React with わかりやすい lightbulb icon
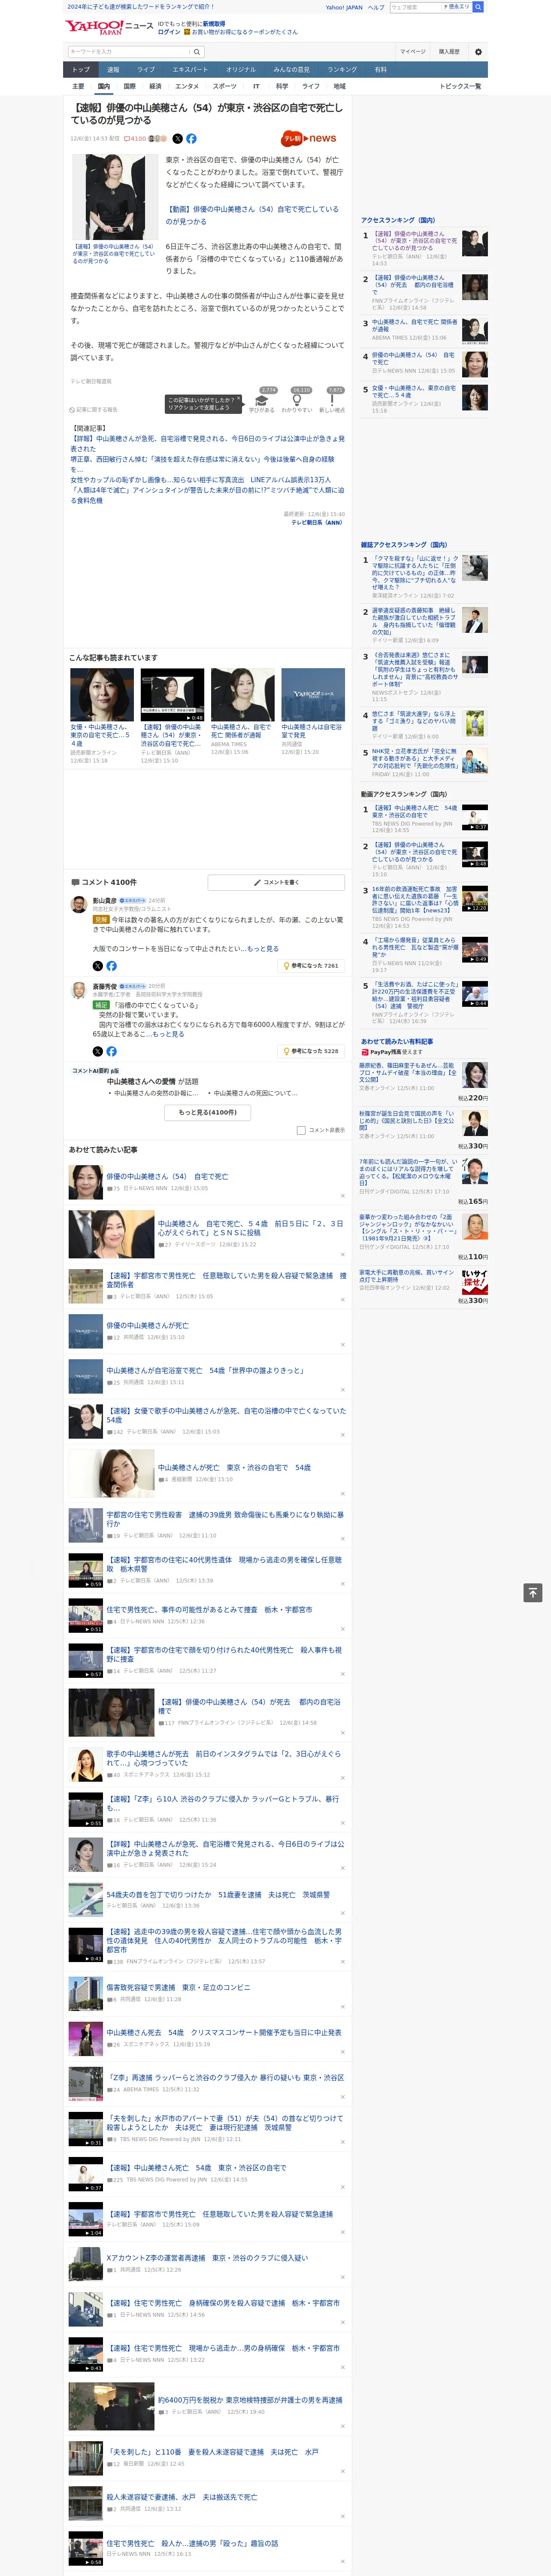This screenshot has height=2576, width=551. point(297,400)
